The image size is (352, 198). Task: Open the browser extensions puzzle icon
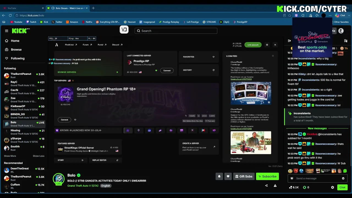pos(303,15)
